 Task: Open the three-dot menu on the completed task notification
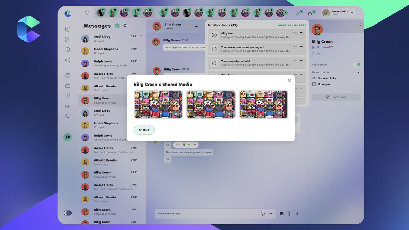click(302, 60)
